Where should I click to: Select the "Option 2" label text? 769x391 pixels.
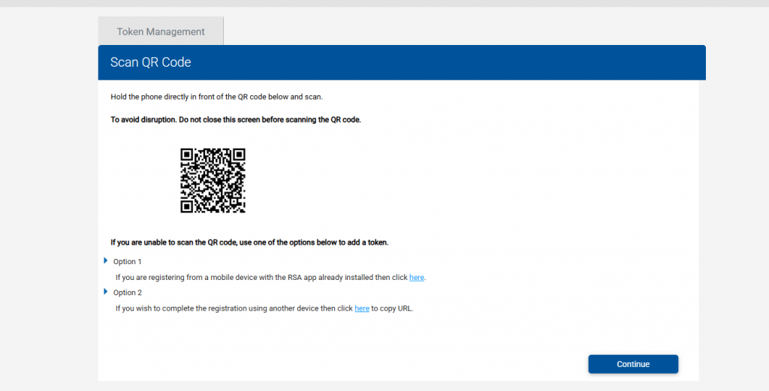click(128, 293)
